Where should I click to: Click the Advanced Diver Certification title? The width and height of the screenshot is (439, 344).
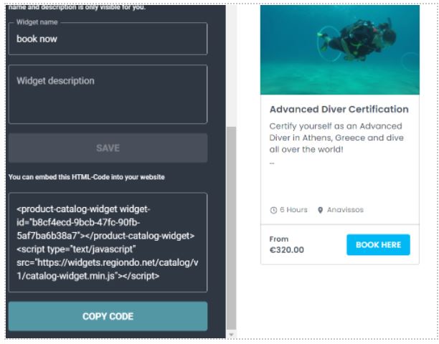[x=339, y=109]
